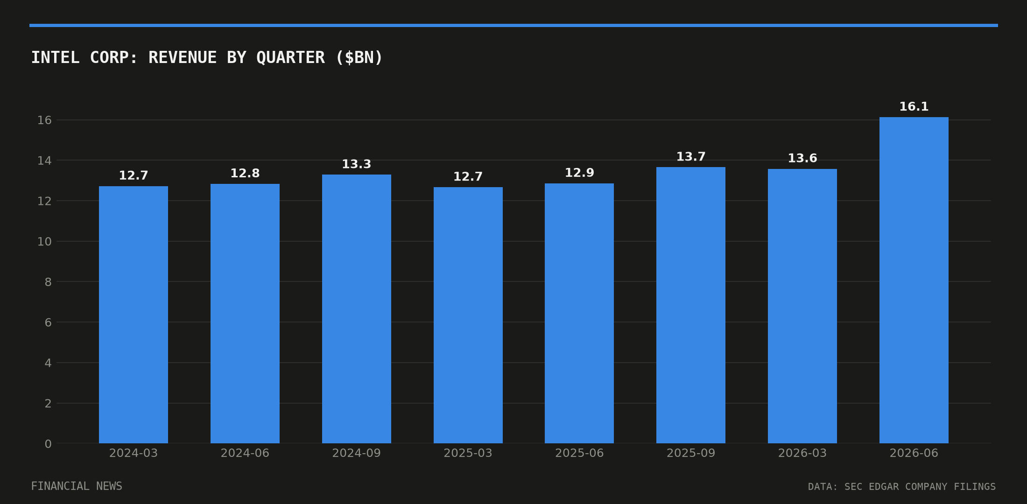
Task: Click y-axis tick label 10
Action: click(x=44, y=242)
